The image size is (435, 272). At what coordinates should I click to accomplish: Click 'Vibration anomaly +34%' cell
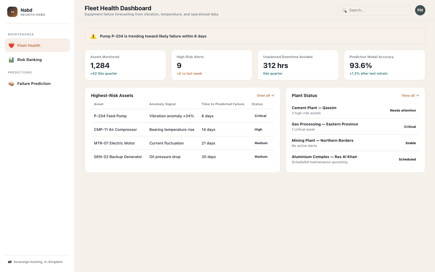click(172, 116)
